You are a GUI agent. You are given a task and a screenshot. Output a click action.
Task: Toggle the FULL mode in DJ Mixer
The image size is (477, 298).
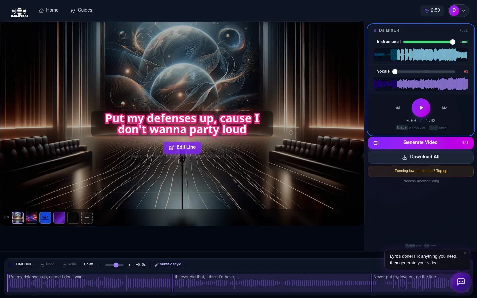[x=463, y=30]
